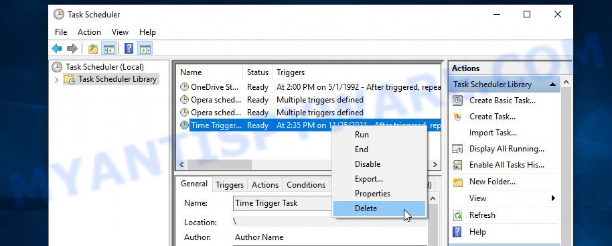
Task: Switch to the General tab
Action: [194, 184]
